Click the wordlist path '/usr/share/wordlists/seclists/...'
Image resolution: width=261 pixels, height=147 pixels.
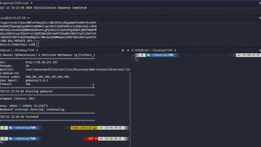click(78, 69)
